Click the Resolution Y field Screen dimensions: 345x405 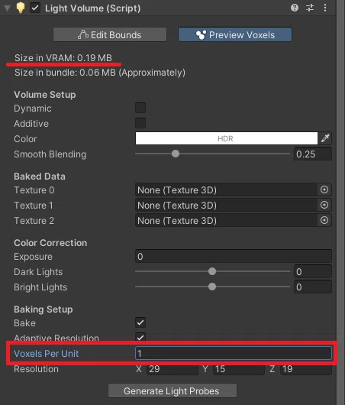click(x=239, y=369)
